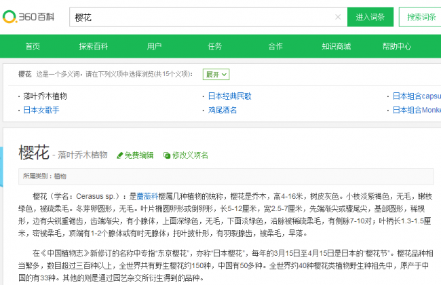Screen dimensions: 441x285
Task: Open the 日本女歌手 disambiguation link
Action: (x=41, y=109)
